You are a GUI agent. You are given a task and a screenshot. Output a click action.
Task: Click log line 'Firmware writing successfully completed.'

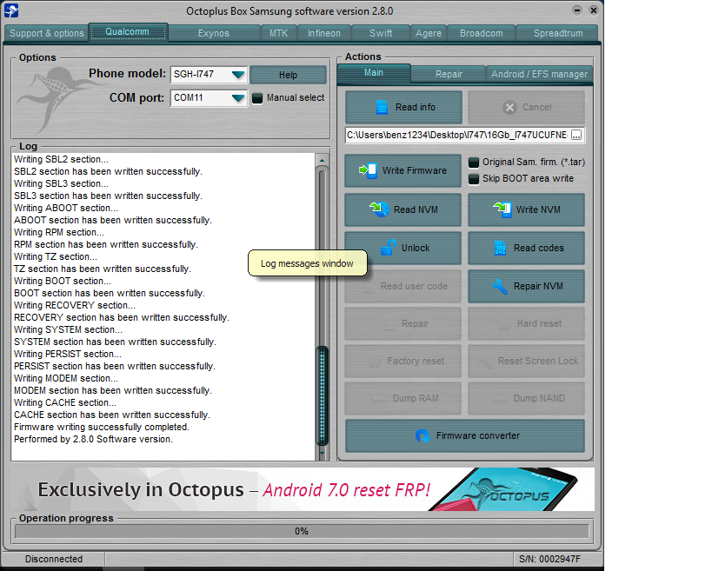click(102, 427)
